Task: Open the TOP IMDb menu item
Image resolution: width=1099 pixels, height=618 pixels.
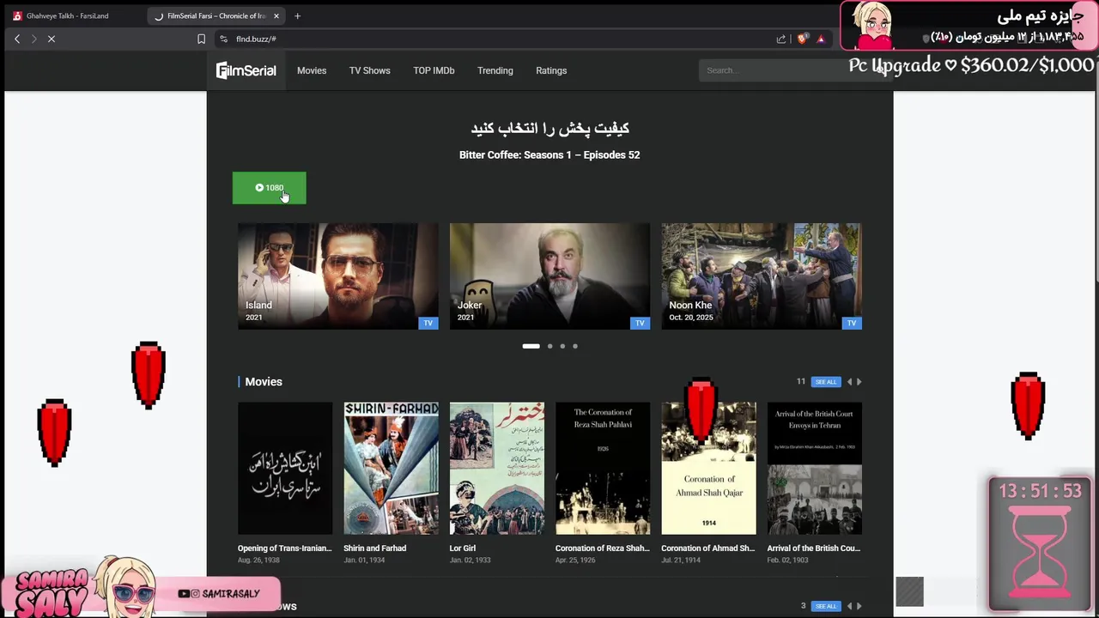Action: pos(434,70)
